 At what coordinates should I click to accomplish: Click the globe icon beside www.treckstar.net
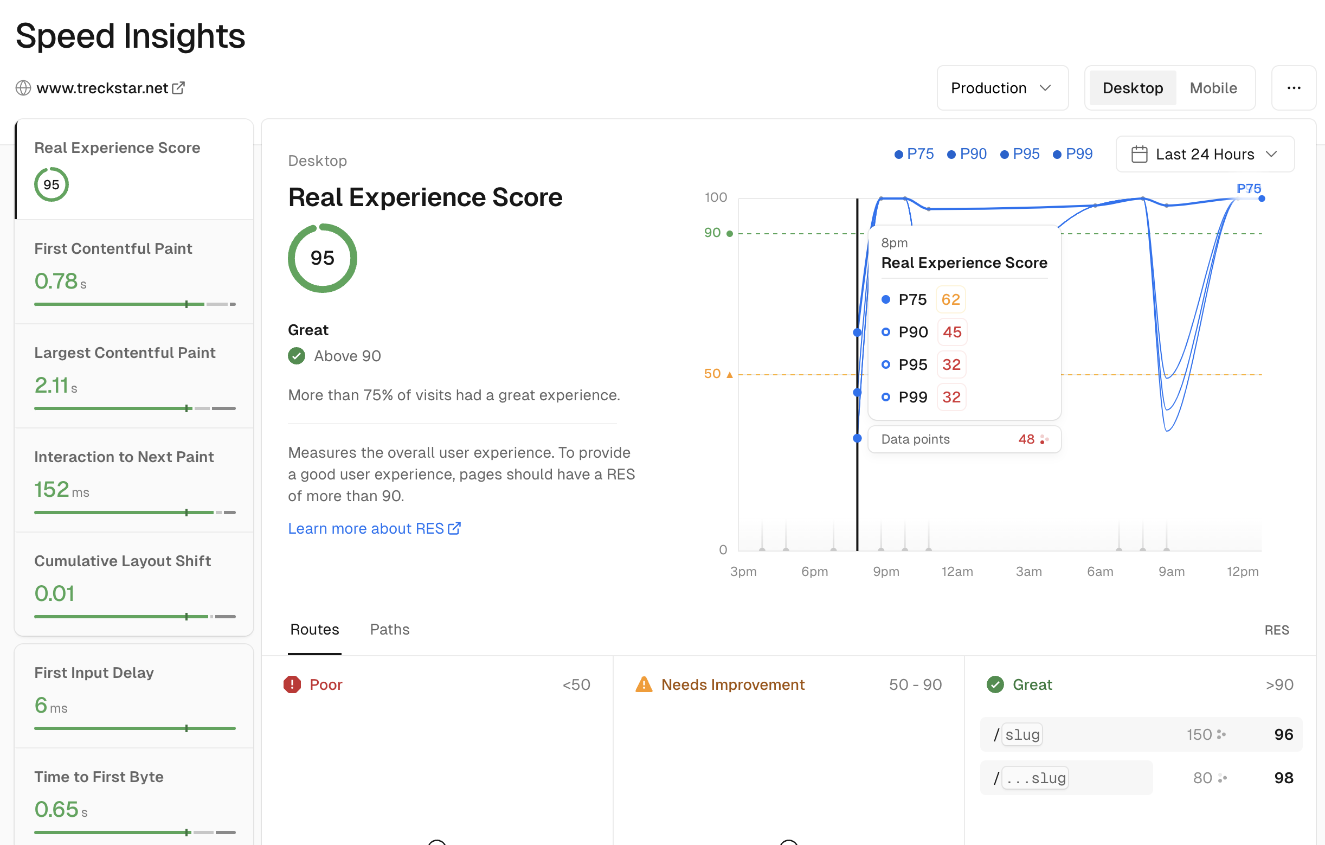(23, 87)
